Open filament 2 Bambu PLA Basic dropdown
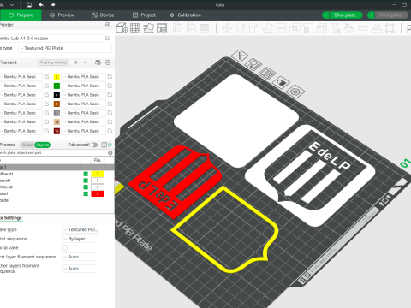Viewport: 411px width, 308px height. tap(83, 77)
